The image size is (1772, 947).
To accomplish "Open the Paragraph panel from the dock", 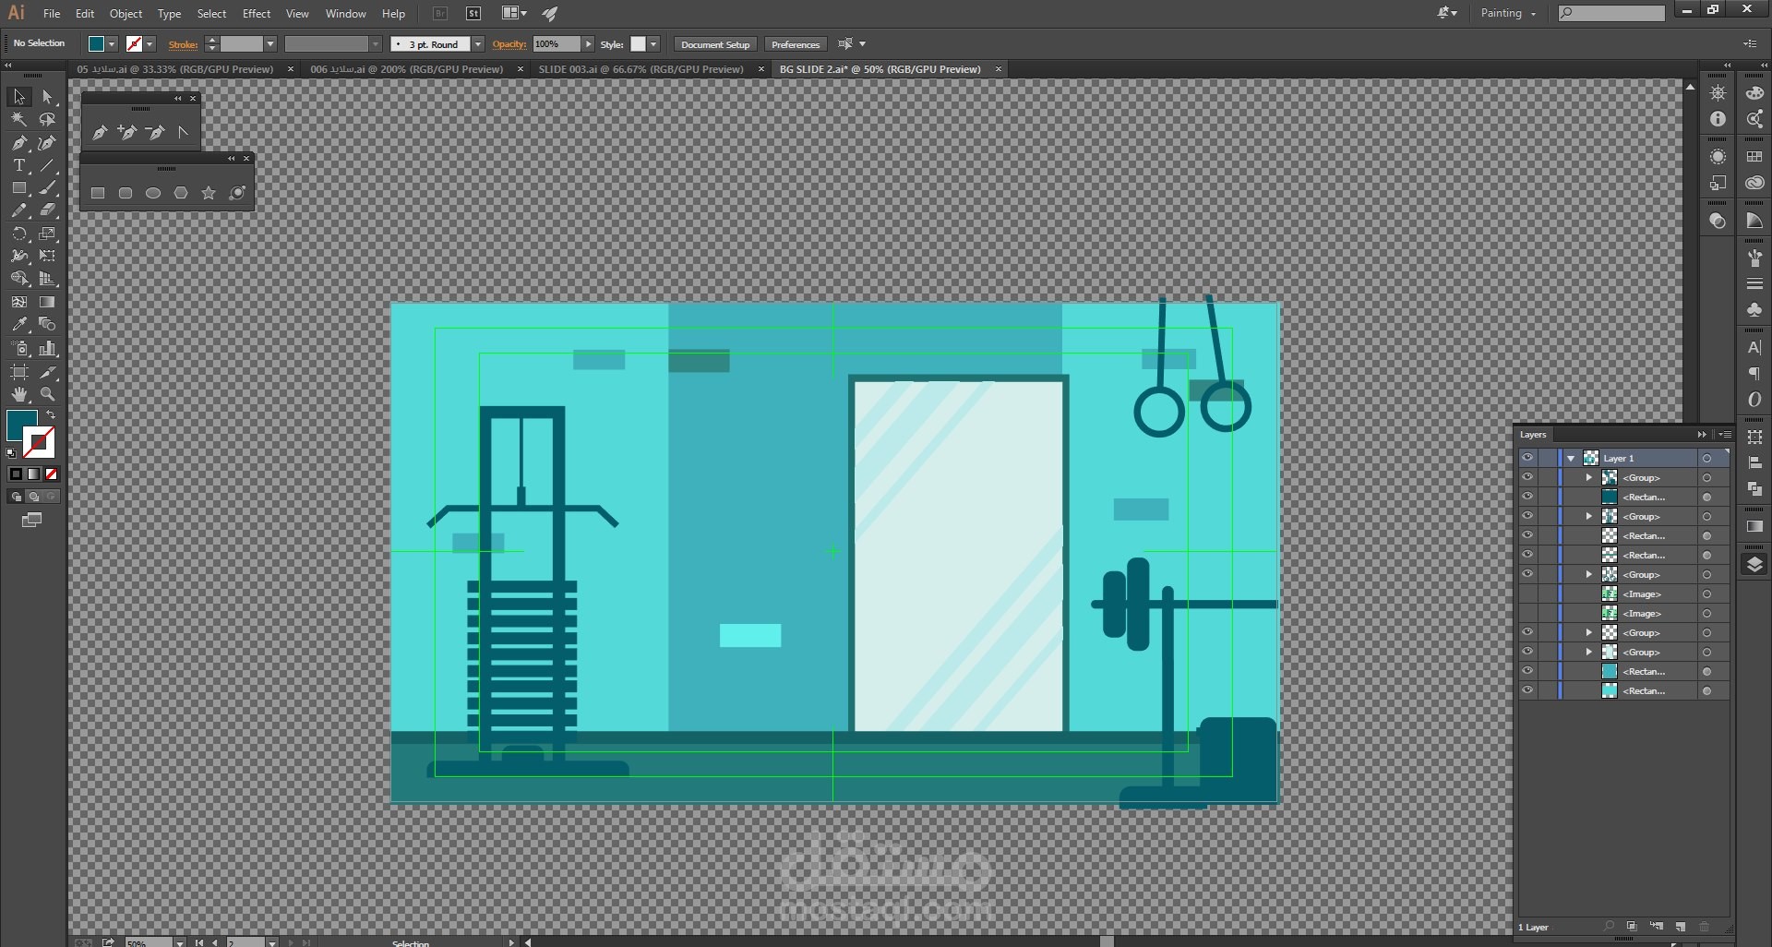I will click(1754, 374).
